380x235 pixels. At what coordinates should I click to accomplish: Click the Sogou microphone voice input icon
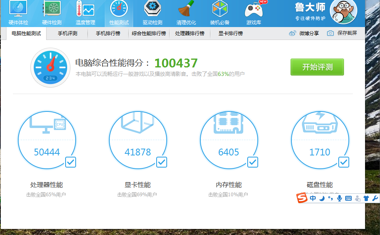pos(340,199)
